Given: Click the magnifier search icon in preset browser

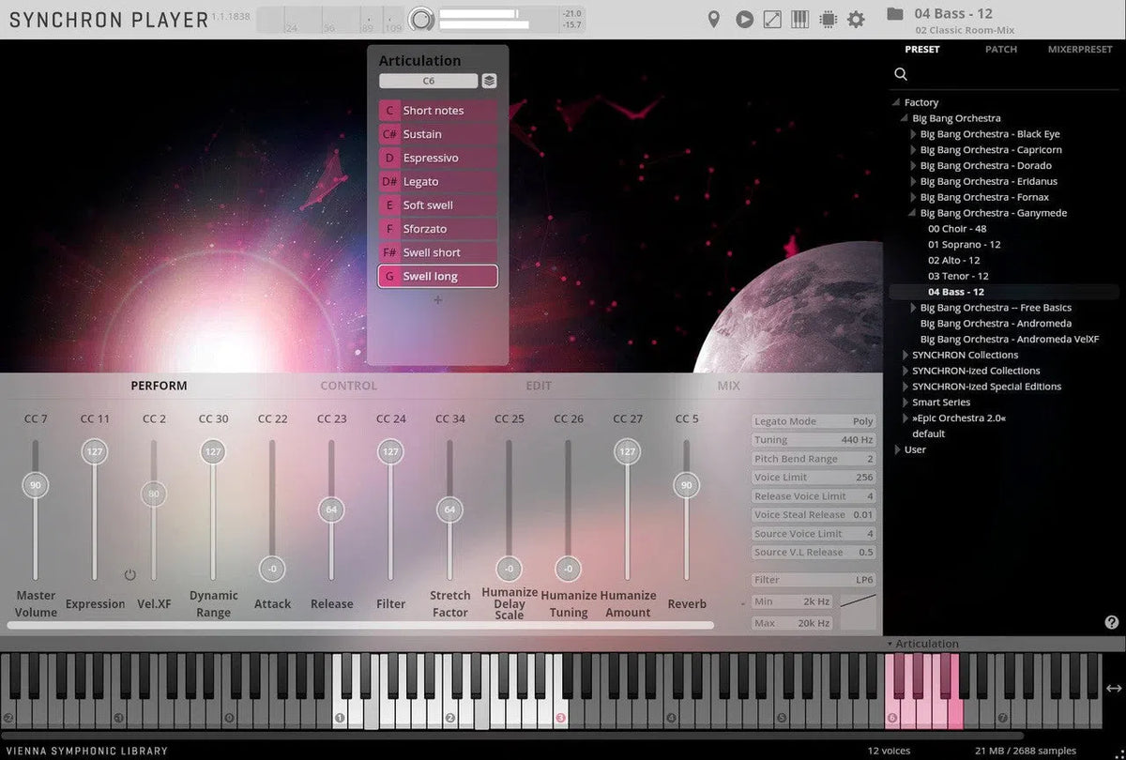Looking at the screenshot, I should pos(901,74).
